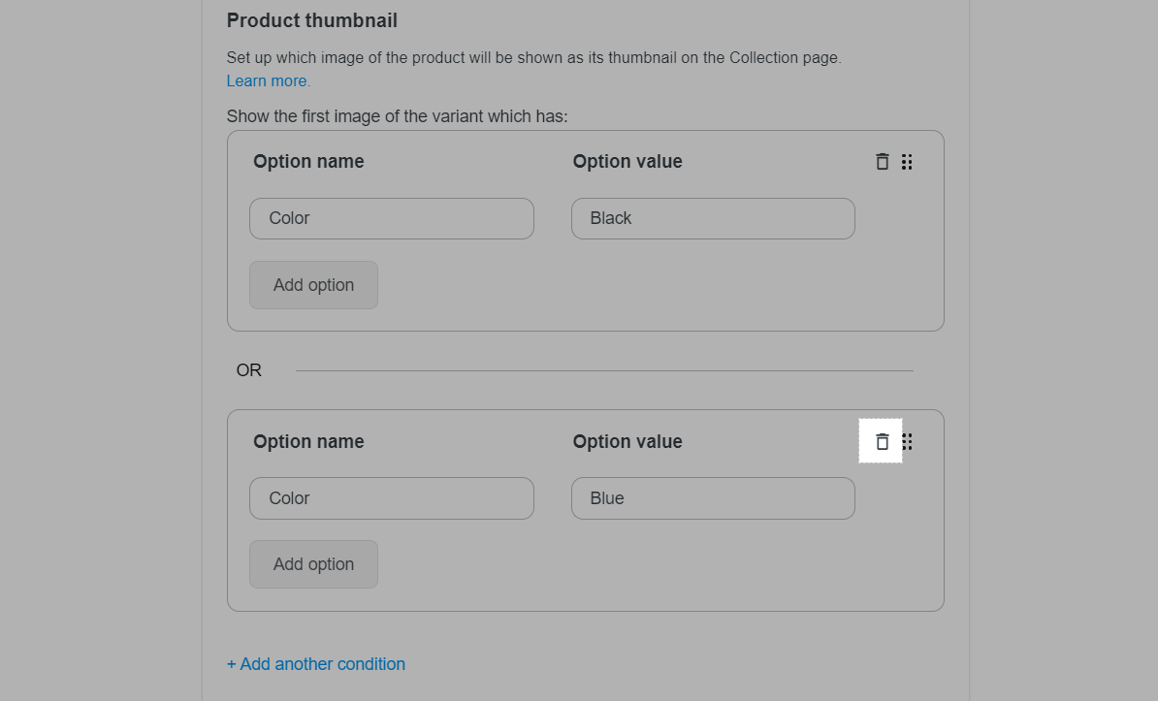Focus Option name field in Black condition
Viewport: 1158px width, 701px height.
392,219
